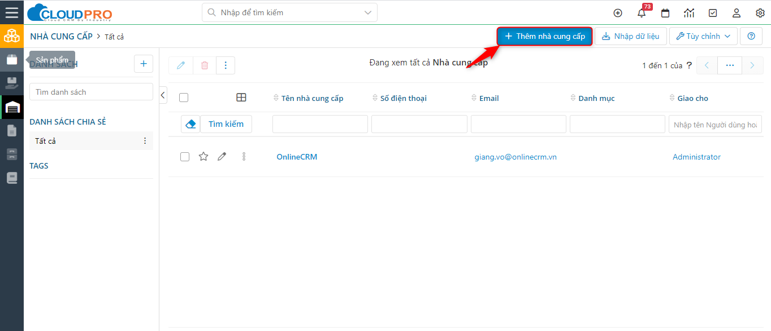The width and height of the screenshot is (771, 331).
Task: Click Thêm nhà cung cấp button
Action: [545, 36]
